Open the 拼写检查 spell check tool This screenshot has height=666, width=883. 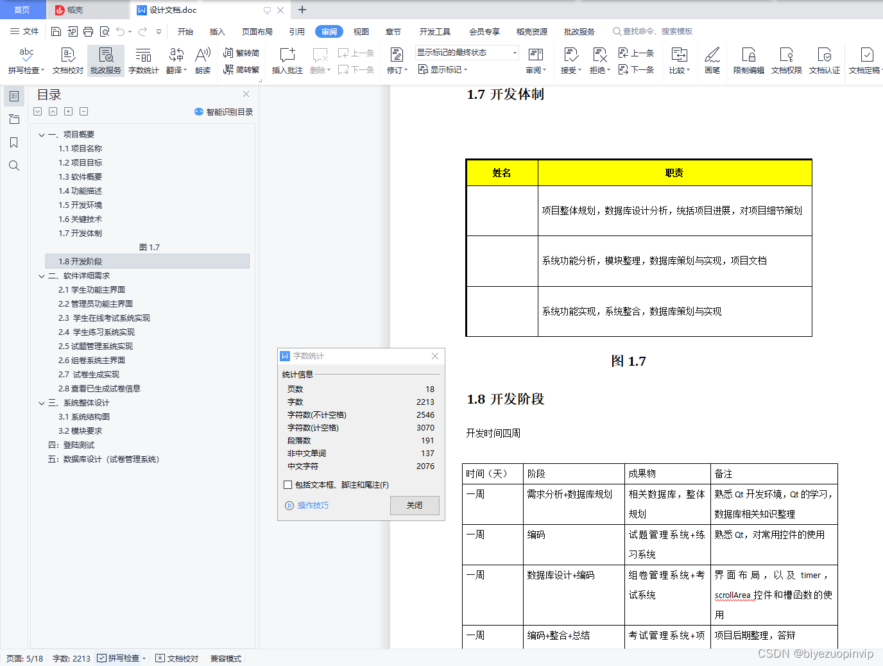tap(26, 61)
